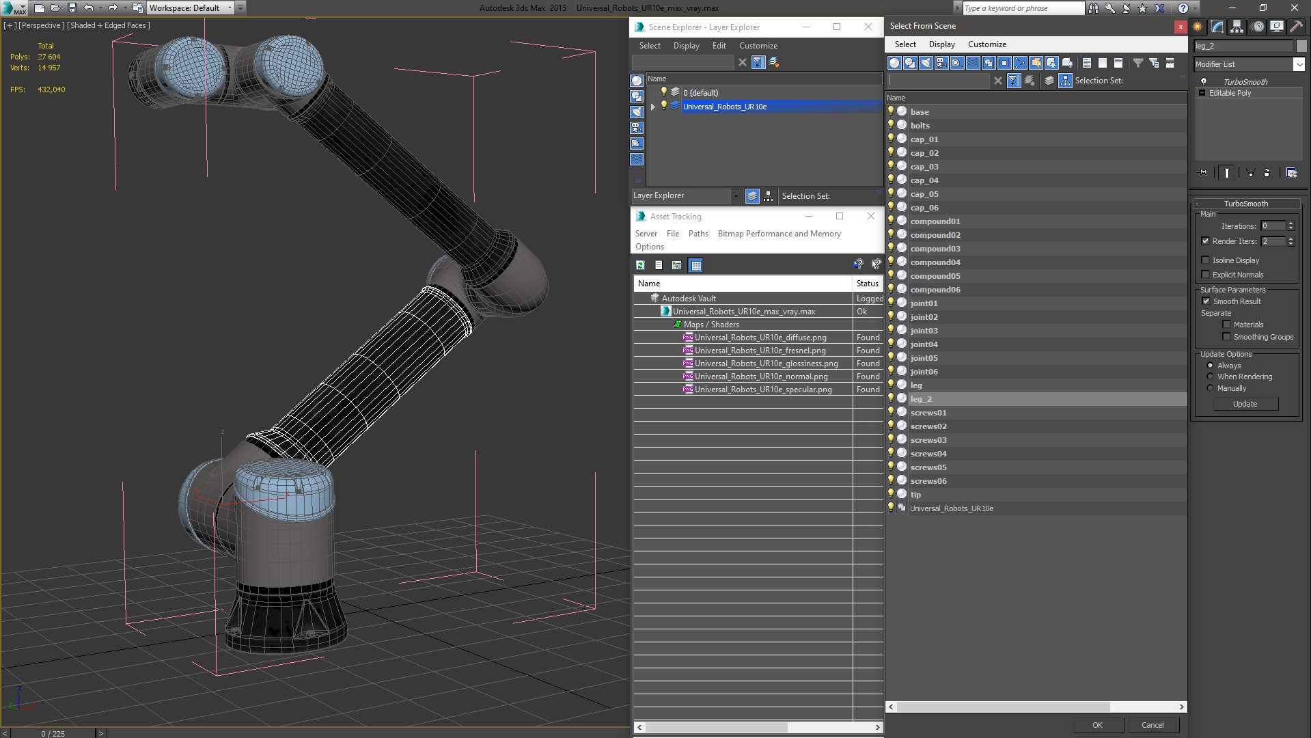Click Undo arrow in quick access toolbar
The width and height of the screenshot is (1311, 738).
click(88, 8)
